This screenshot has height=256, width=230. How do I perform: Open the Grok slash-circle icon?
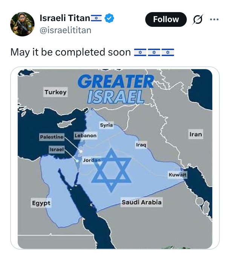tap(198, 20)
